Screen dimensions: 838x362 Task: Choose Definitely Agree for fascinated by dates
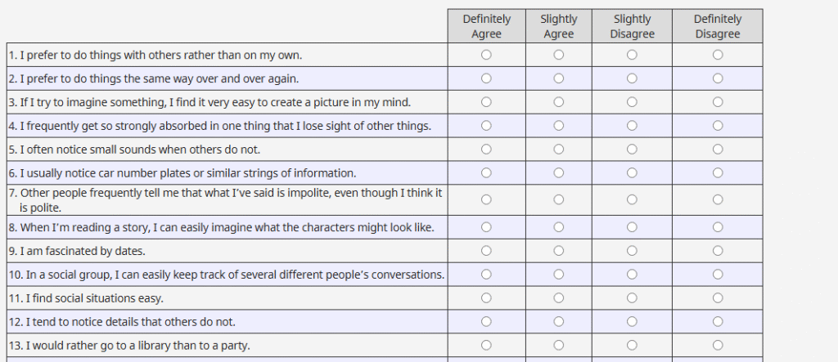point(487,251)
